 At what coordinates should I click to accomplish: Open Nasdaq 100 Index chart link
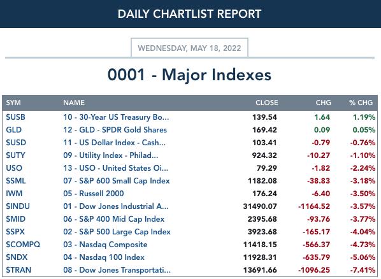[104, 257]
